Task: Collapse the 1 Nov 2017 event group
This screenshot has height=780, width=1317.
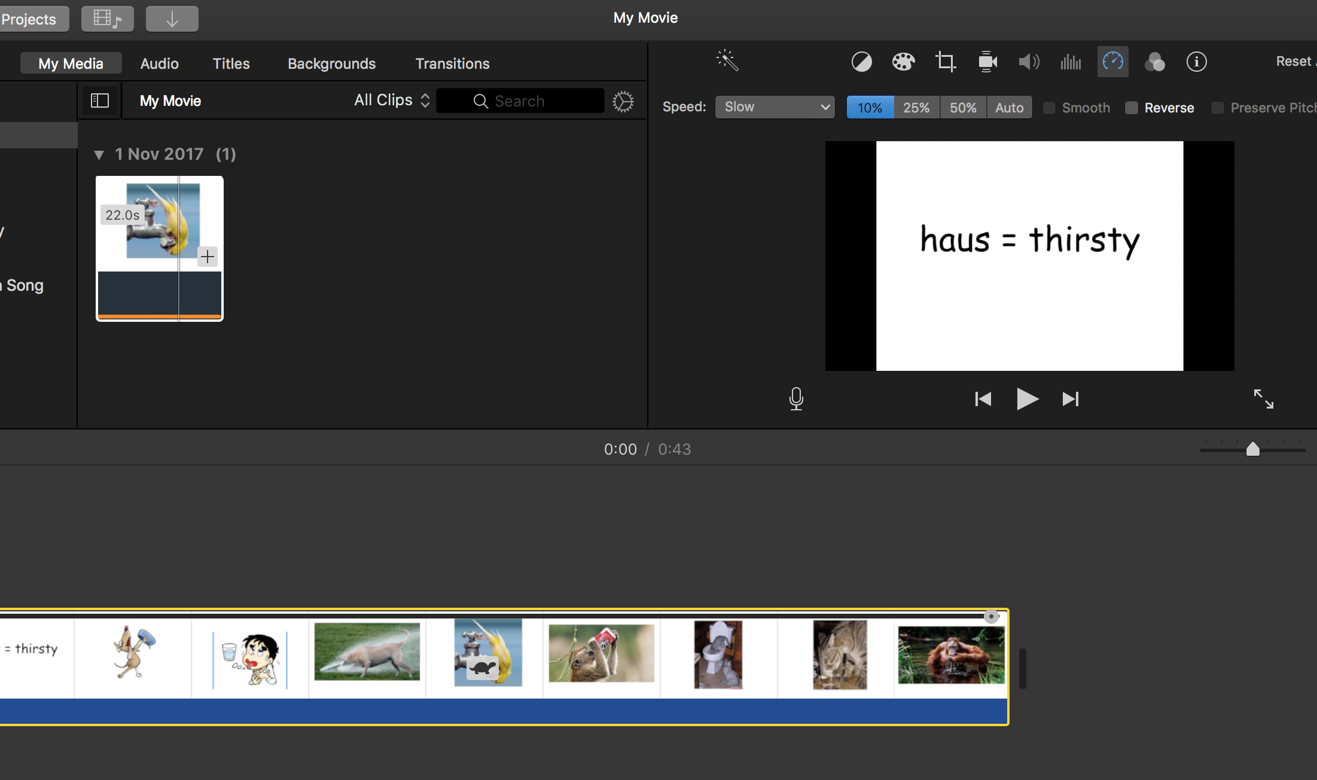Action: 99,155
